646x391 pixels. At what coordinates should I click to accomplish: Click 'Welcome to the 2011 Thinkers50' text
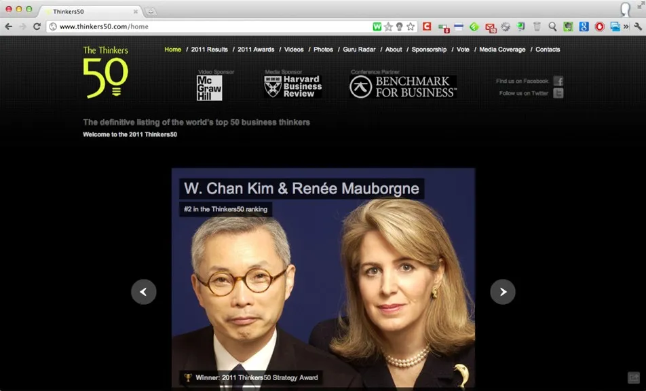coord(130,134)
